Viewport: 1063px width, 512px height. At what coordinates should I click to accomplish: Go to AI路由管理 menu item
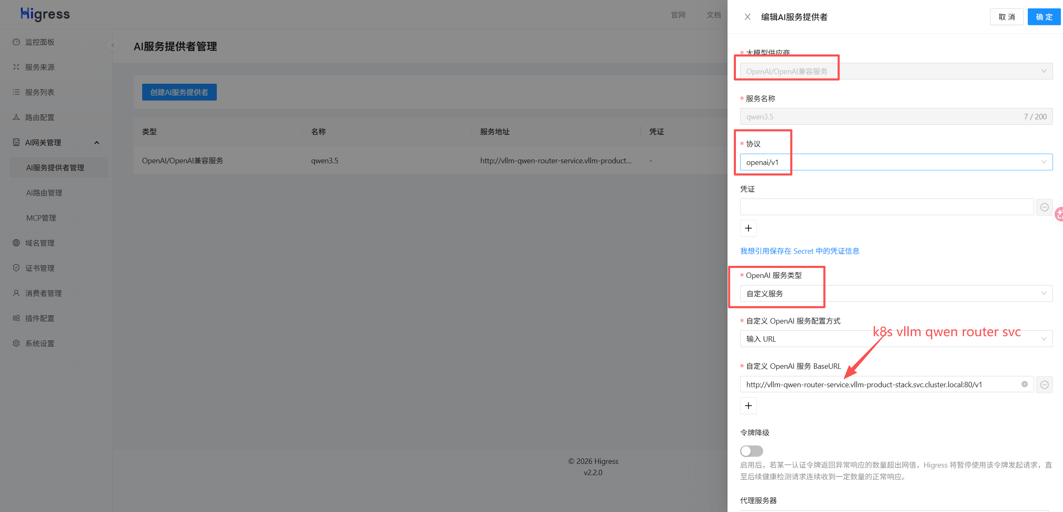[44, 193]
